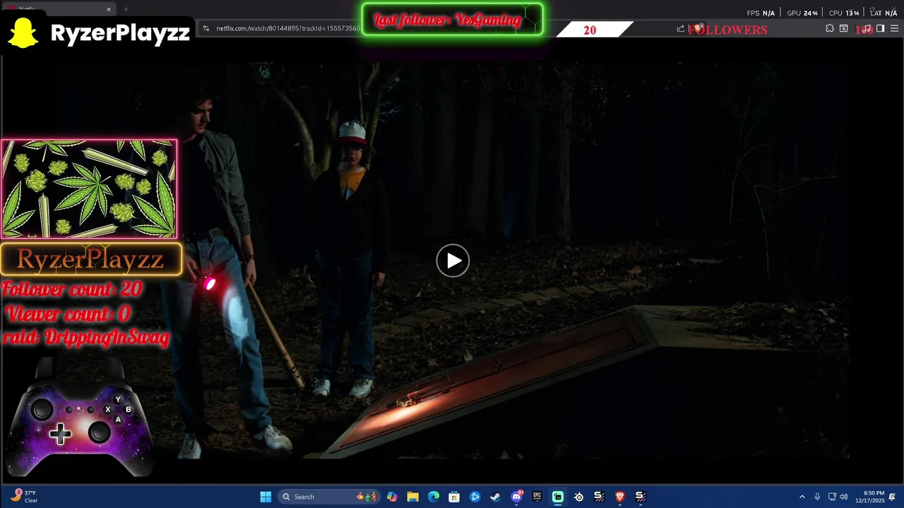Open Microsoft Edge from the taskbar
904x508 pixels.
(434, 497)
